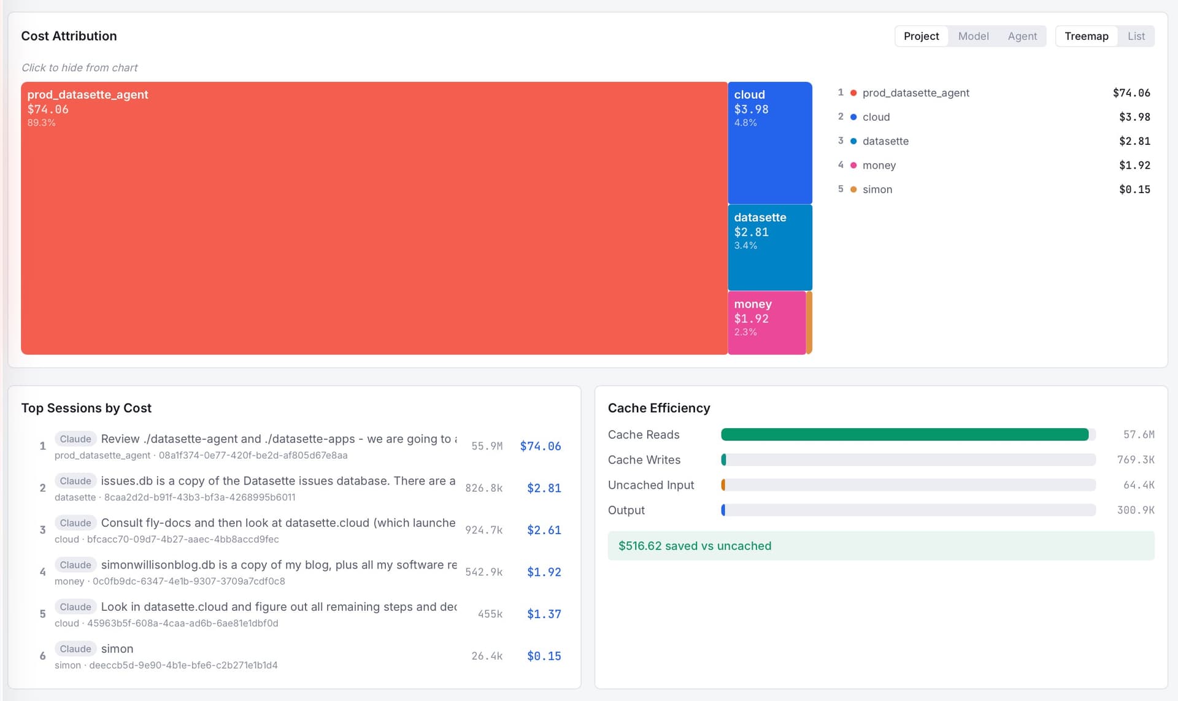
Task: Click the 924.7k token count
Action: 484,530
